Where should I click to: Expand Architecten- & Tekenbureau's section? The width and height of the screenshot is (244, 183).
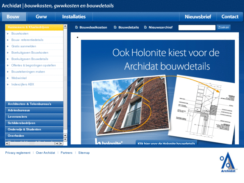34,104
